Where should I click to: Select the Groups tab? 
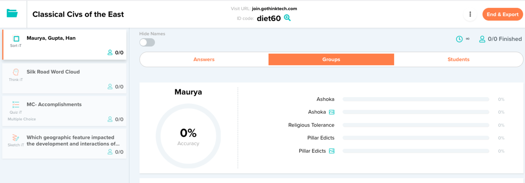pyautogui.click(x=331, y=60)
